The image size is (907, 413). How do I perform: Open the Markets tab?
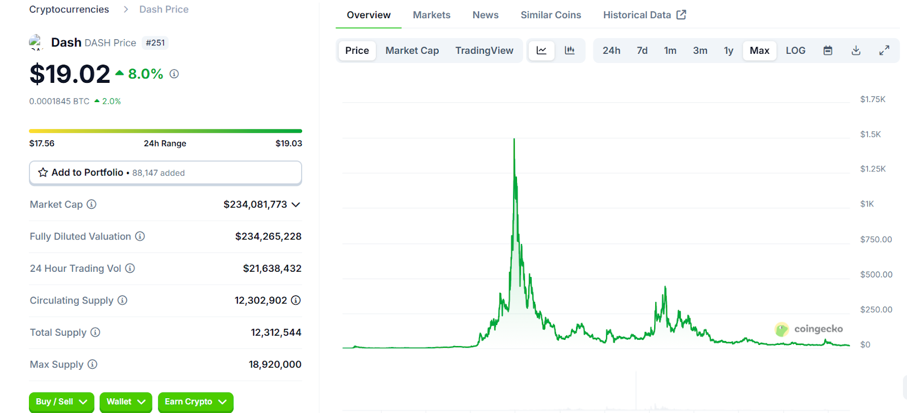coord(431,15)
